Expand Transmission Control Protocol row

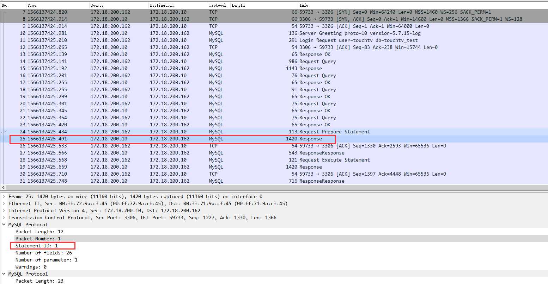[4, 217]
